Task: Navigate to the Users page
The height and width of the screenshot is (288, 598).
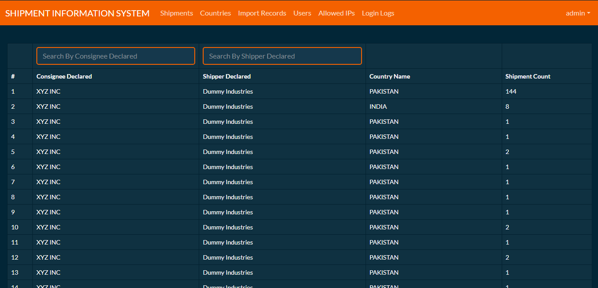Action: coord(302,13)
